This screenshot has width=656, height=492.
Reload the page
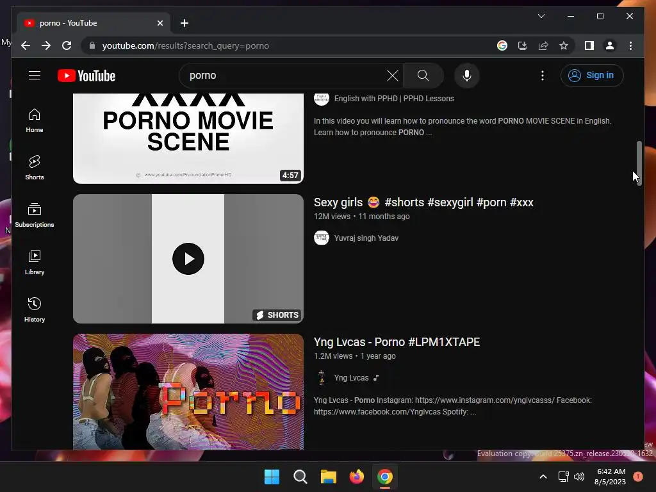67,45
